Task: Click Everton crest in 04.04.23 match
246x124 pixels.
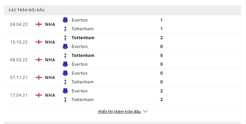Action: point(65,20)
